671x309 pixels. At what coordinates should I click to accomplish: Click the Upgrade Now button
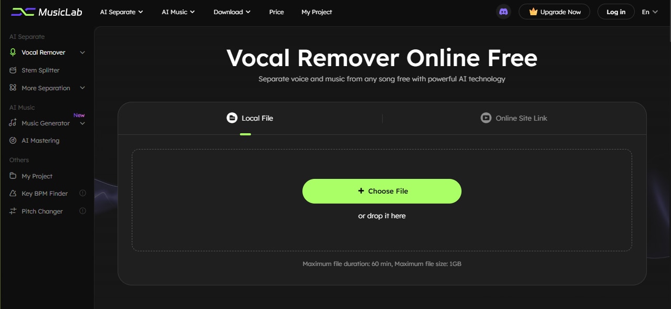[554, 12]
